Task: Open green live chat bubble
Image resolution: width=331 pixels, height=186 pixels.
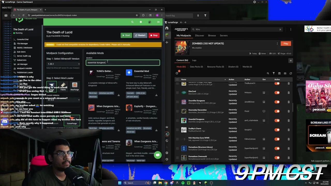Action: point(157,155)
